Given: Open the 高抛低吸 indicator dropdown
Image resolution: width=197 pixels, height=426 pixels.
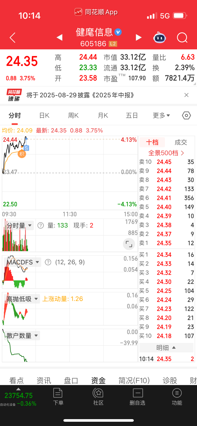Looking at the screenshot, I should 22,299.
